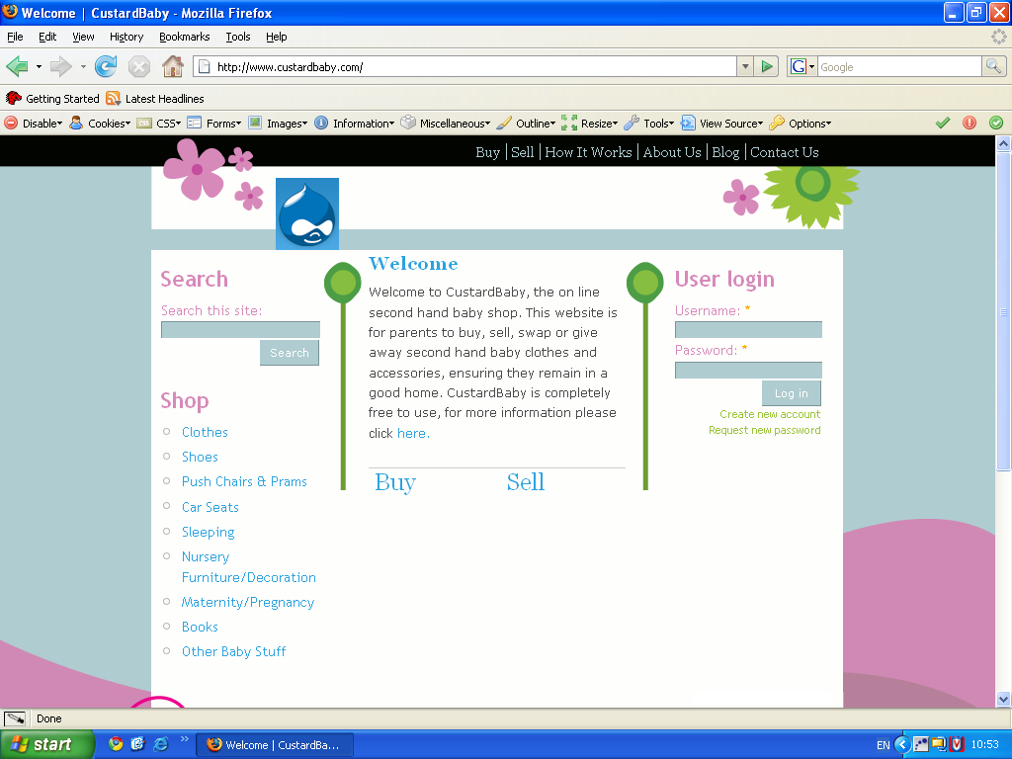Click the status bar eyedropper icon
Image resolution: width=1012 pixels, height=759 pixels.
(15, 718)
